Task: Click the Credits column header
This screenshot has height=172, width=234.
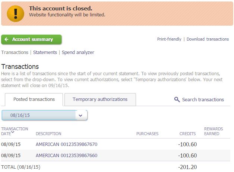Action: 187,134
